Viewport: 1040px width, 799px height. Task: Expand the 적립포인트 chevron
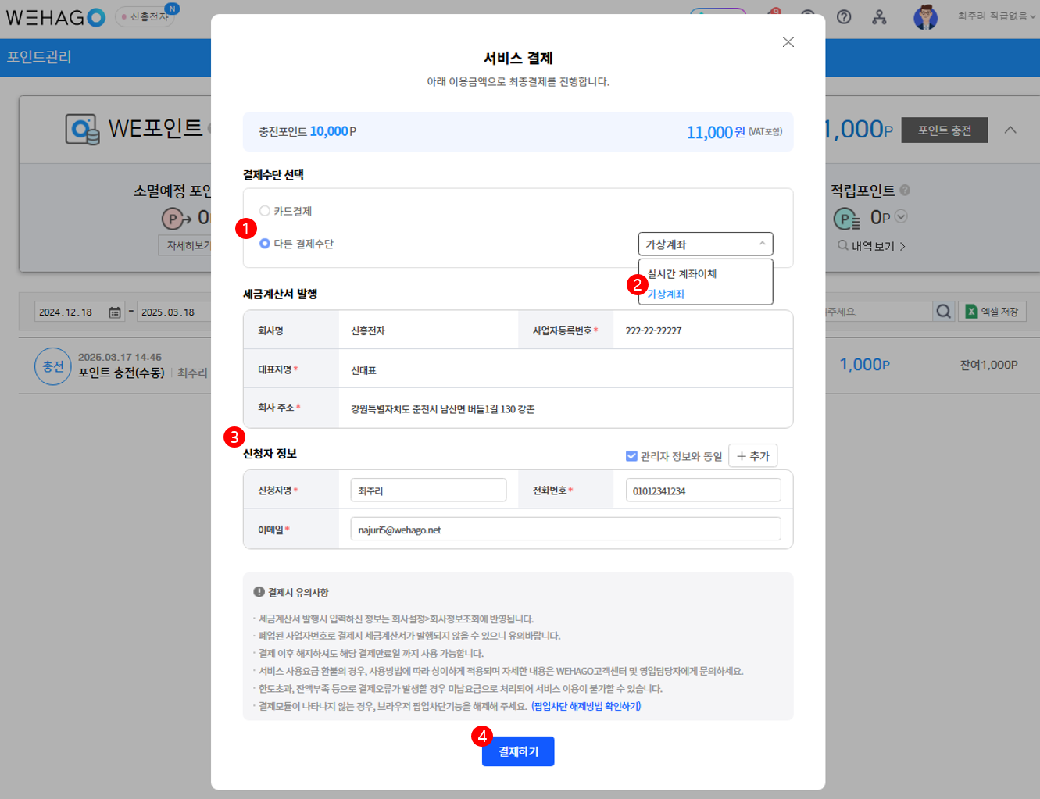pos(902,217)
